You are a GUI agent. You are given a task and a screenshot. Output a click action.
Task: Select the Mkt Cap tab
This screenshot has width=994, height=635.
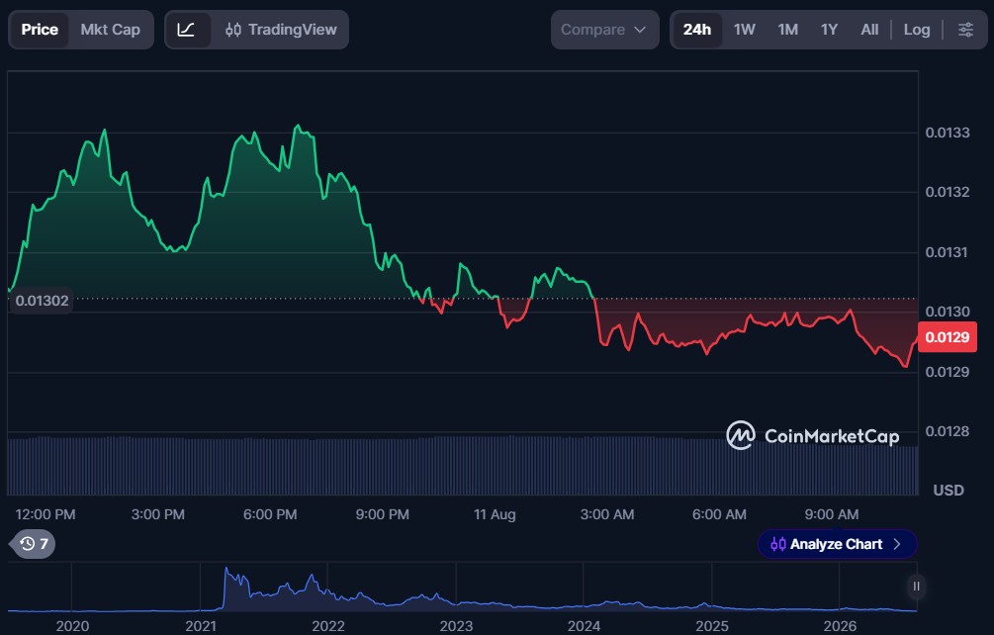point(111,30)
